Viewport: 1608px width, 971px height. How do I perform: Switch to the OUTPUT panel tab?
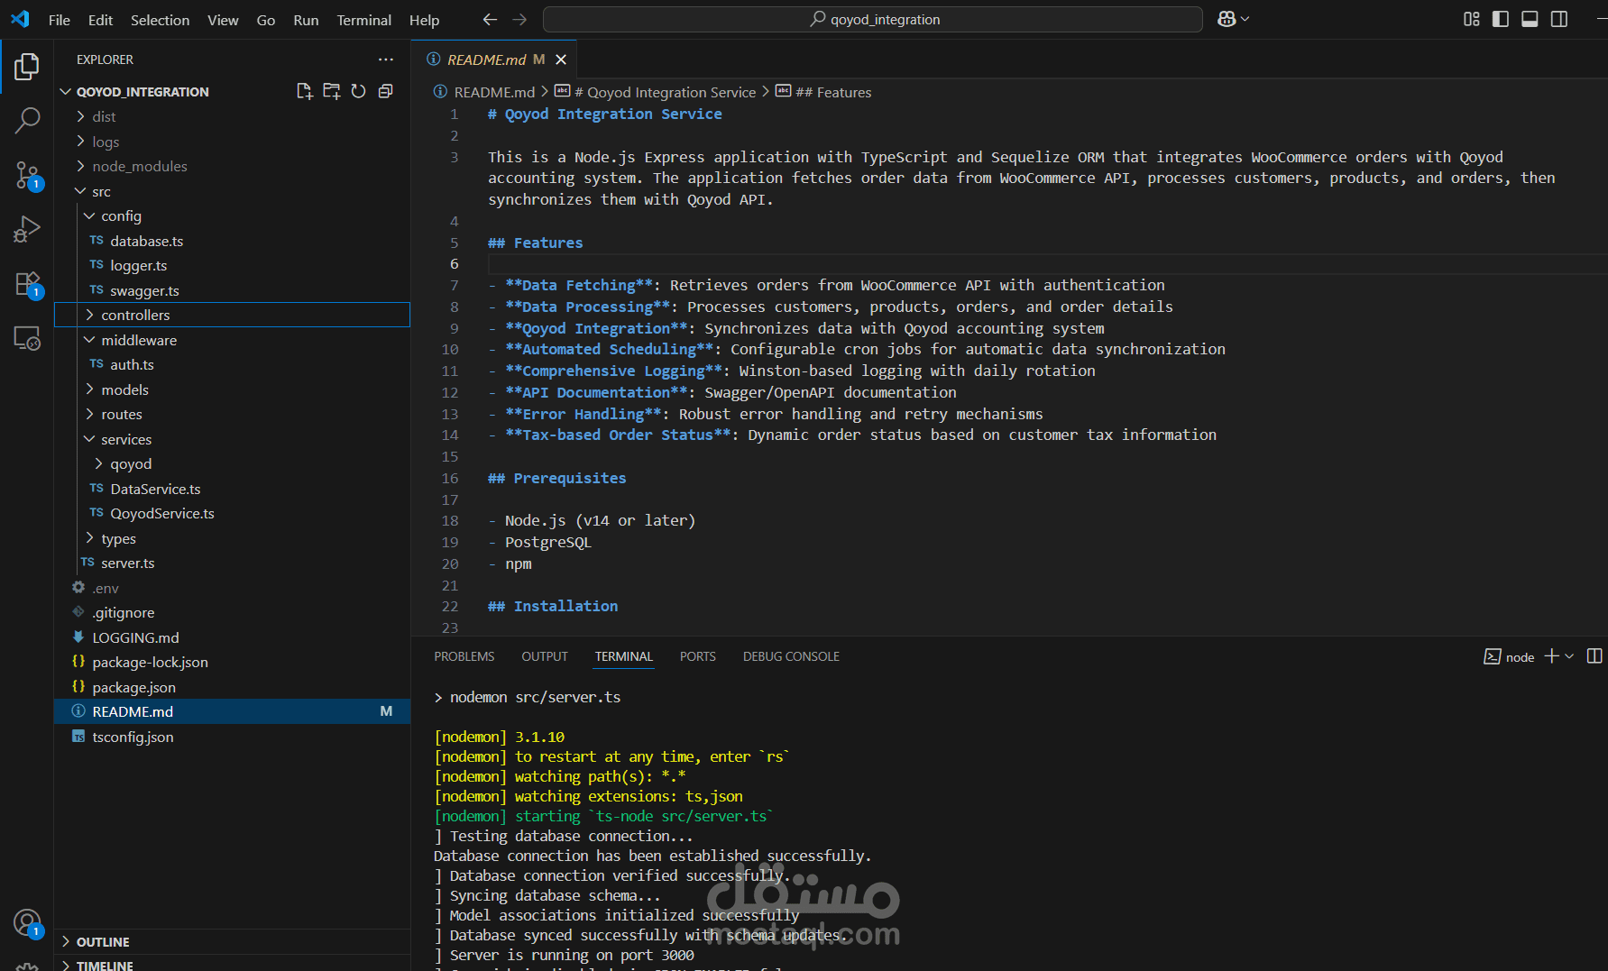coord(545,656)
